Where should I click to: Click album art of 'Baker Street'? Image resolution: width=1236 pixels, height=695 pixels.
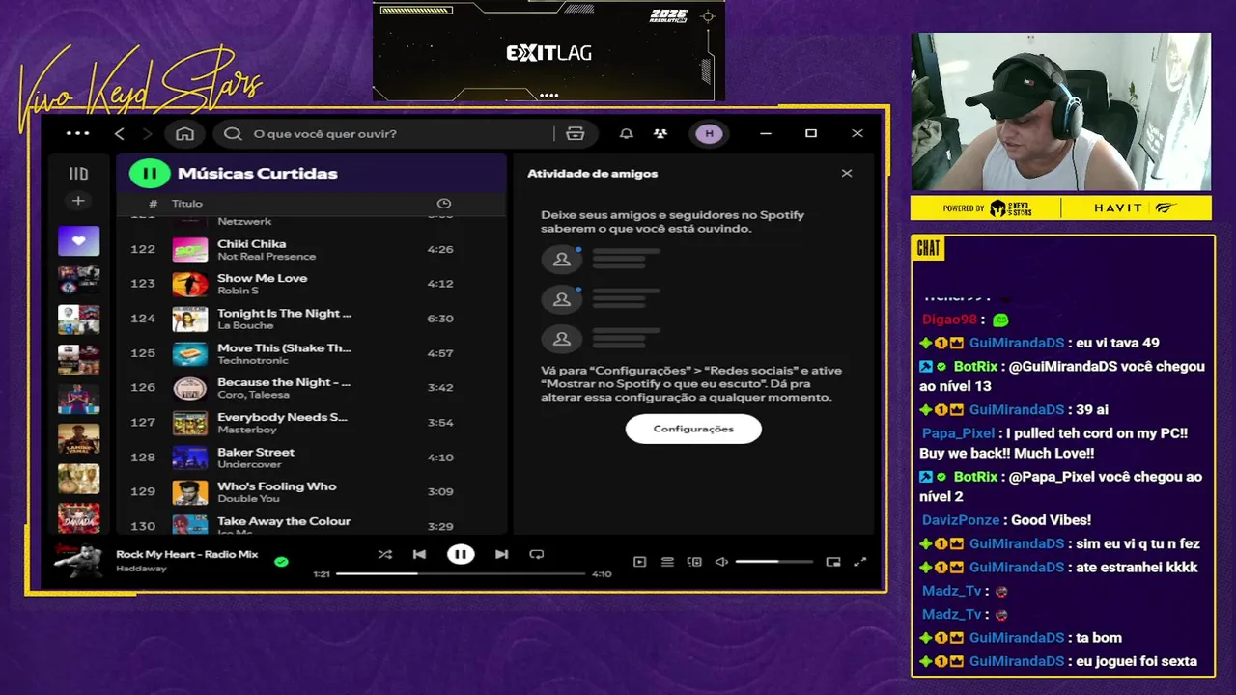[190, 458]
